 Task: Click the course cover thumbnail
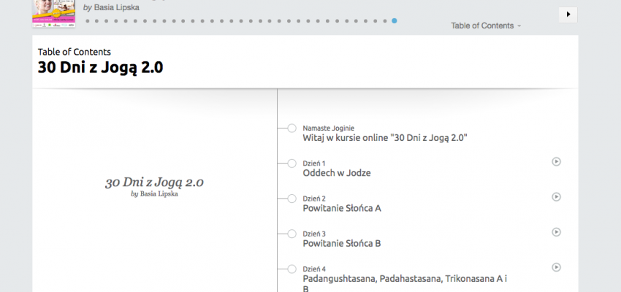[x=54, y=13]
